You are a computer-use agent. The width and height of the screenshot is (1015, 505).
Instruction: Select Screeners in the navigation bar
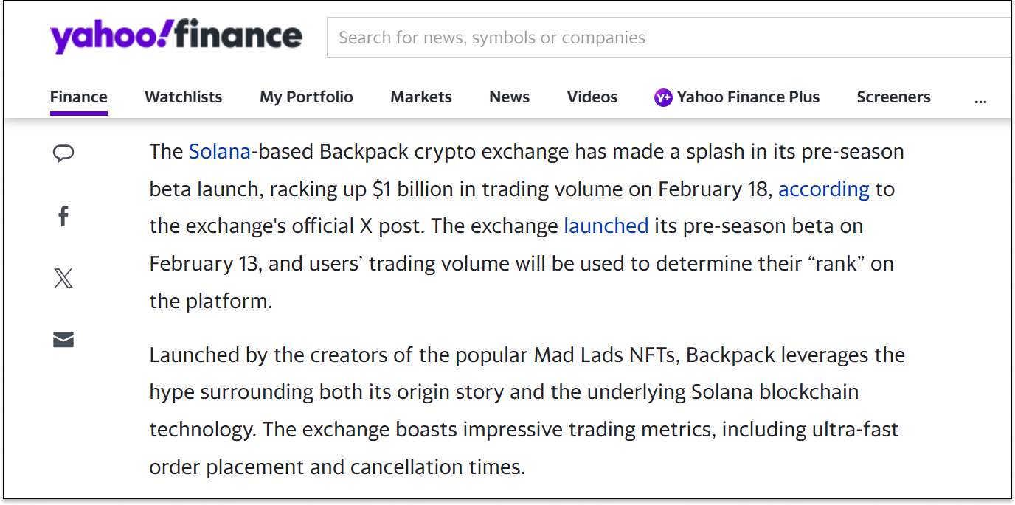[x=893, y=97]
